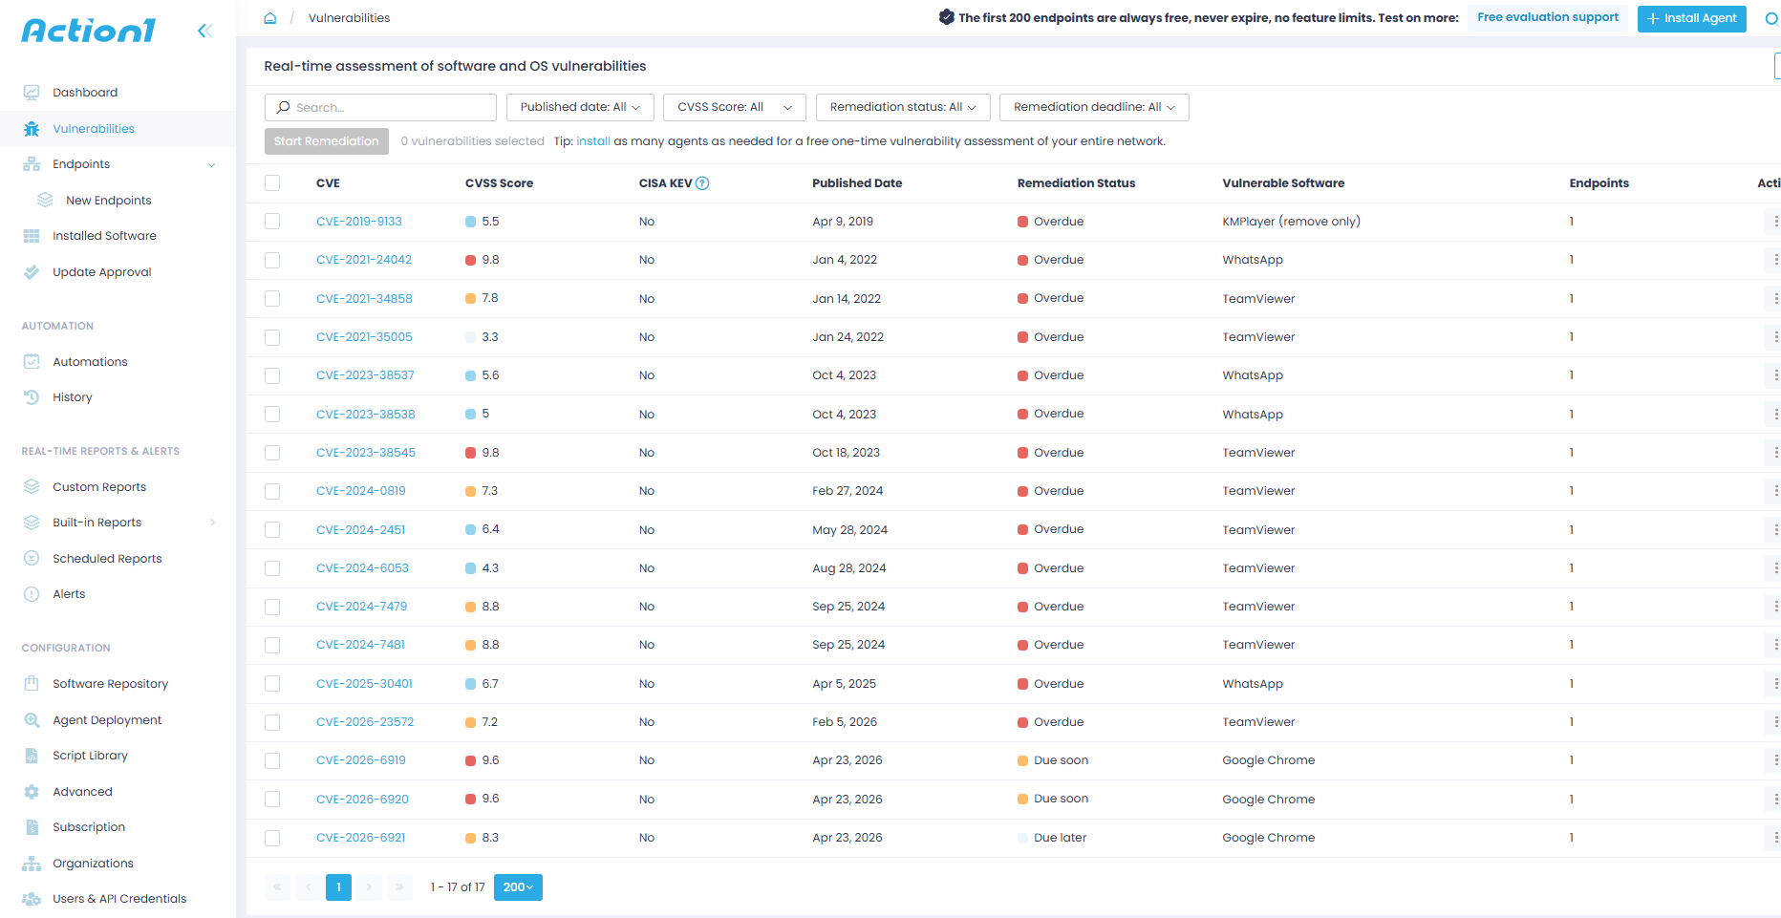Viewport: 1781px width, 918px height.
Task: Check the CVE-2024-0819 row checkbox
Action: pos(272,491)
